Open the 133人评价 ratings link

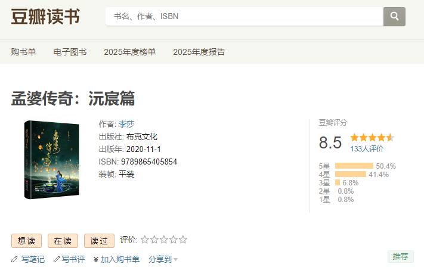[367, 149]
